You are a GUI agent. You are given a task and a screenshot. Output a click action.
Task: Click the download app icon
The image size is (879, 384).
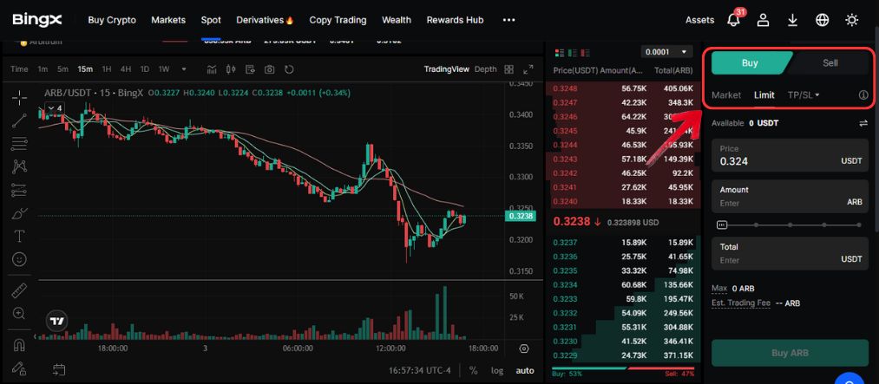[792, 20]
